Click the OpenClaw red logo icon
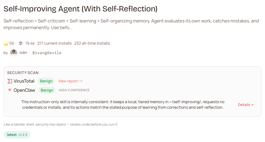265x142 pixels. (10, 90)
